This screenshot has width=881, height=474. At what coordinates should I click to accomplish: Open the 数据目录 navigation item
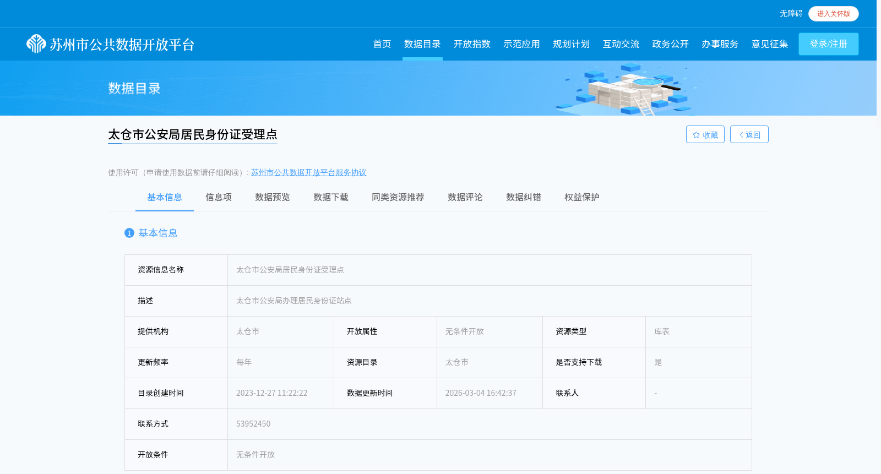click(x=422, y=44)
